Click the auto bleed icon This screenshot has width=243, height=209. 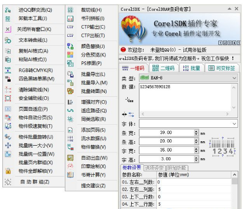coord(70,158)
